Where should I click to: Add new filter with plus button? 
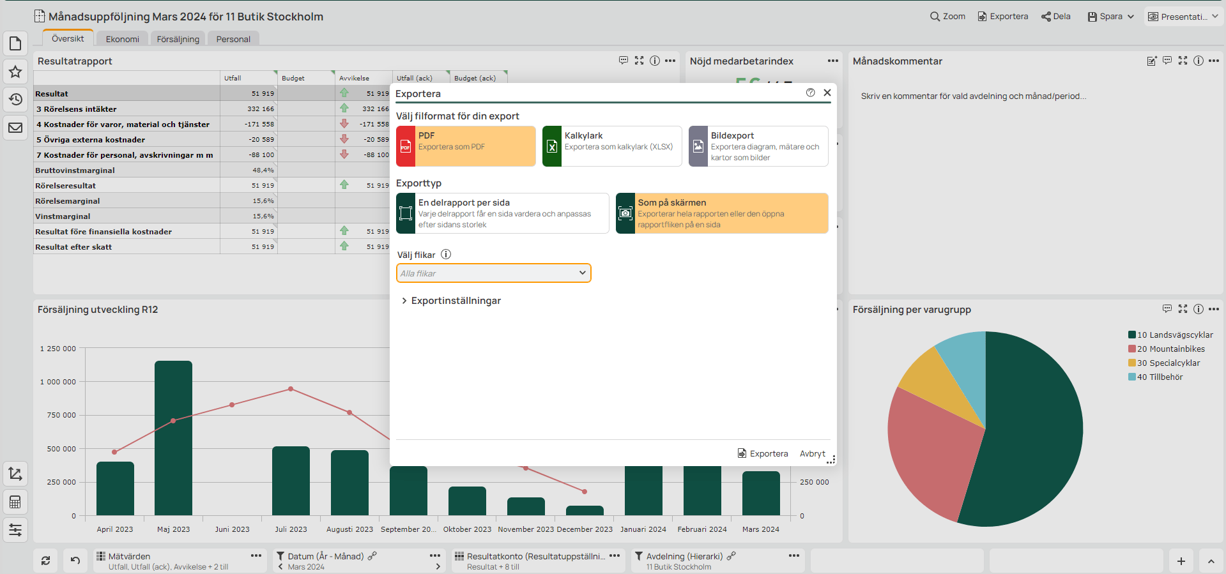(x=1181, y=561)
